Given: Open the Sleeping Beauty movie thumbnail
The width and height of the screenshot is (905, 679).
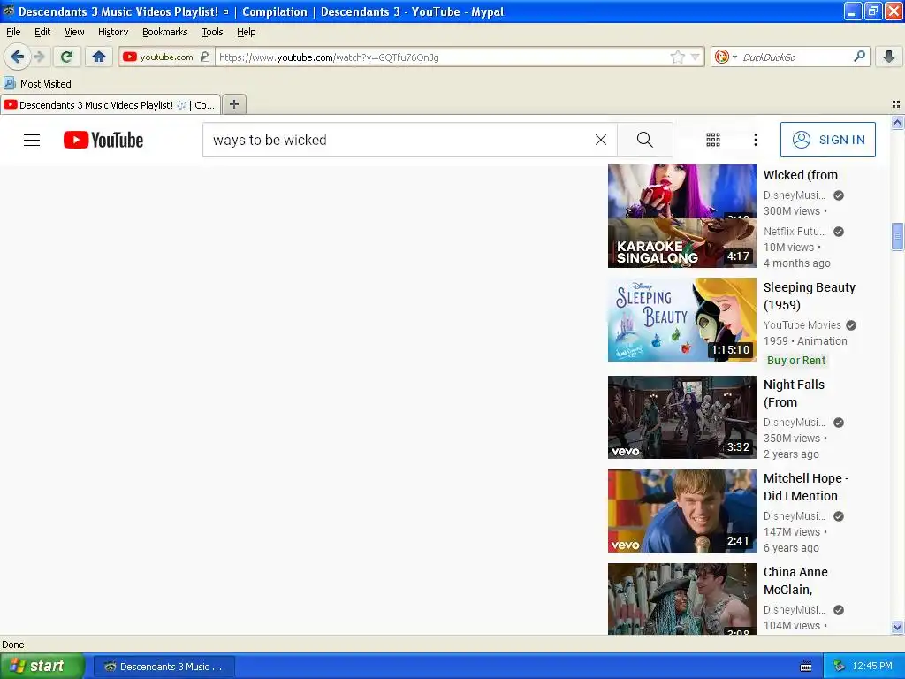Looking at the screenshot, I should coord(681,320).
